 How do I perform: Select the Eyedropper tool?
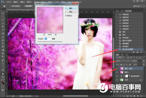pos(3,30)
